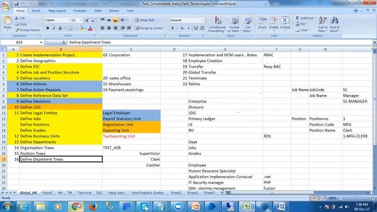Open the Font name dropdown

click(x=69, y=20)
